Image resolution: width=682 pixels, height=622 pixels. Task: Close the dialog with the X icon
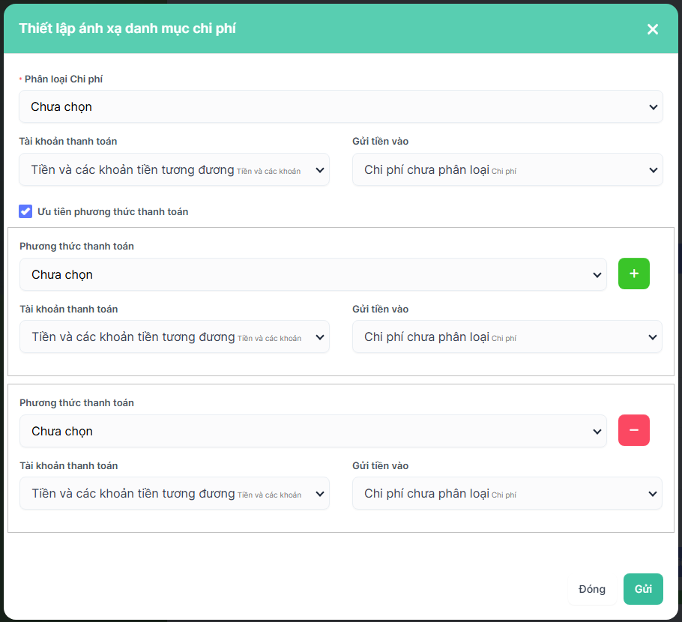click(652, 29)
